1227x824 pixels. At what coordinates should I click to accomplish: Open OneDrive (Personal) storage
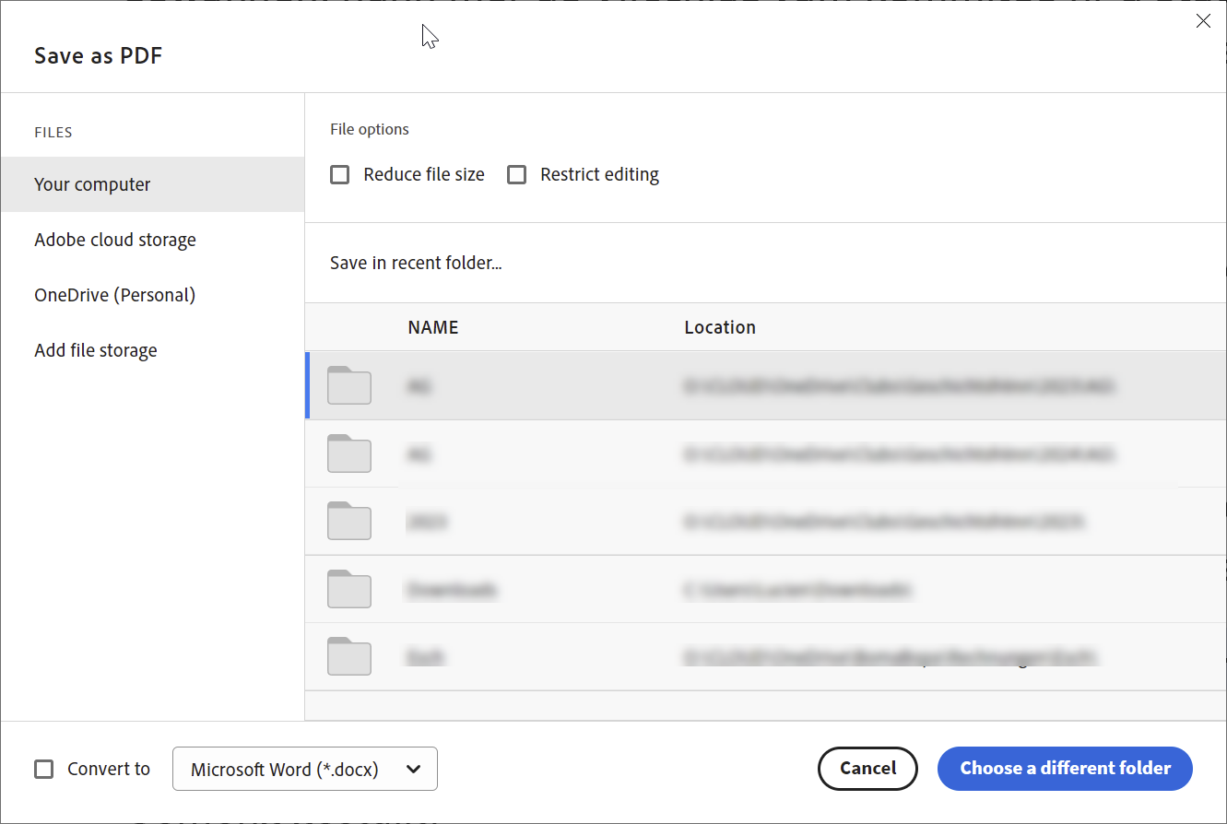(114, 295)
